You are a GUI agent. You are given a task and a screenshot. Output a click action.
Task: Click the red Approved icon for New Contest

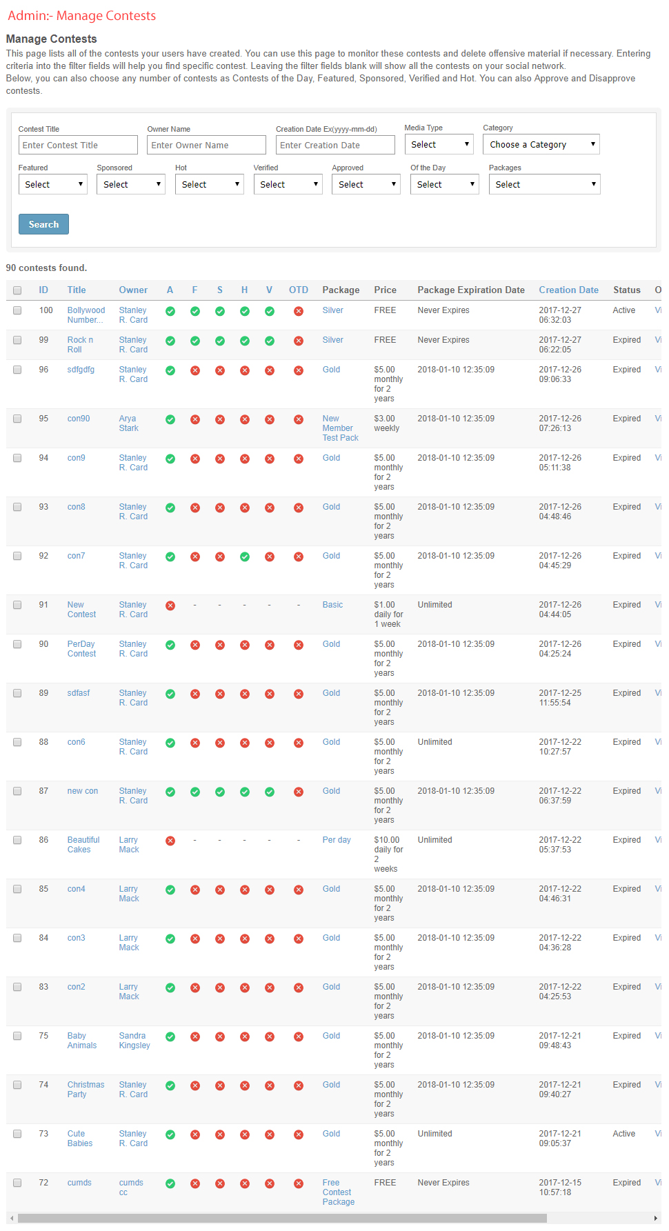170,606
